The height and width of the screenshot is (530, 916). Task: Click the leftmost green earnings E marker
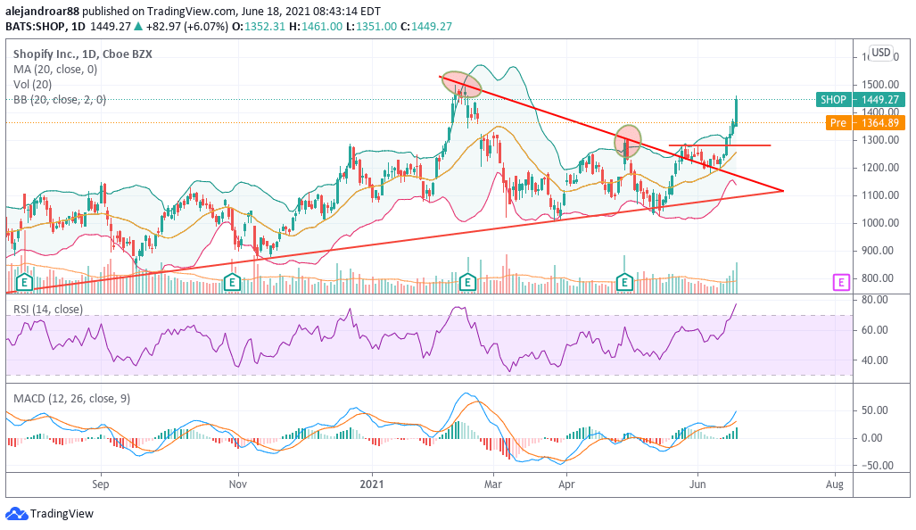click(x=25, y=283)
